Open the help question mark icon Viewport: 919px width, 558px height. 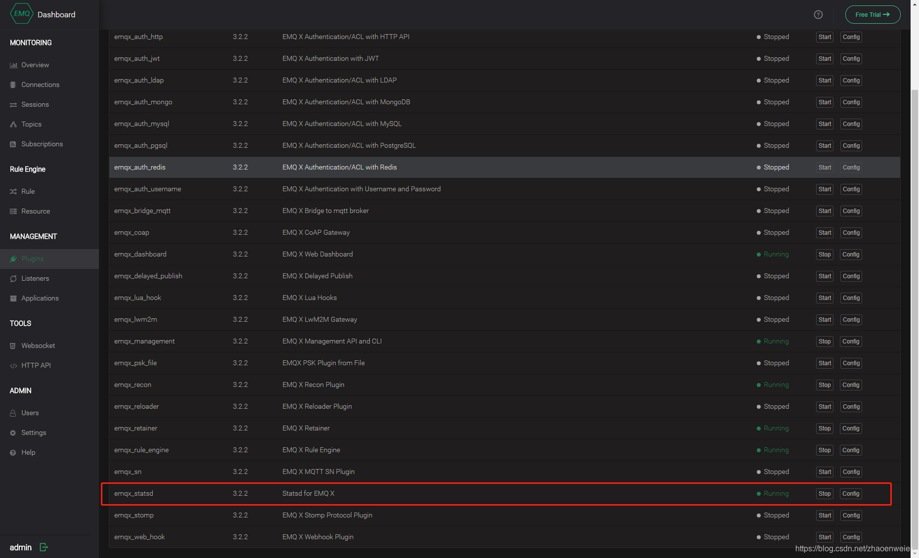[x=818, y=15]
